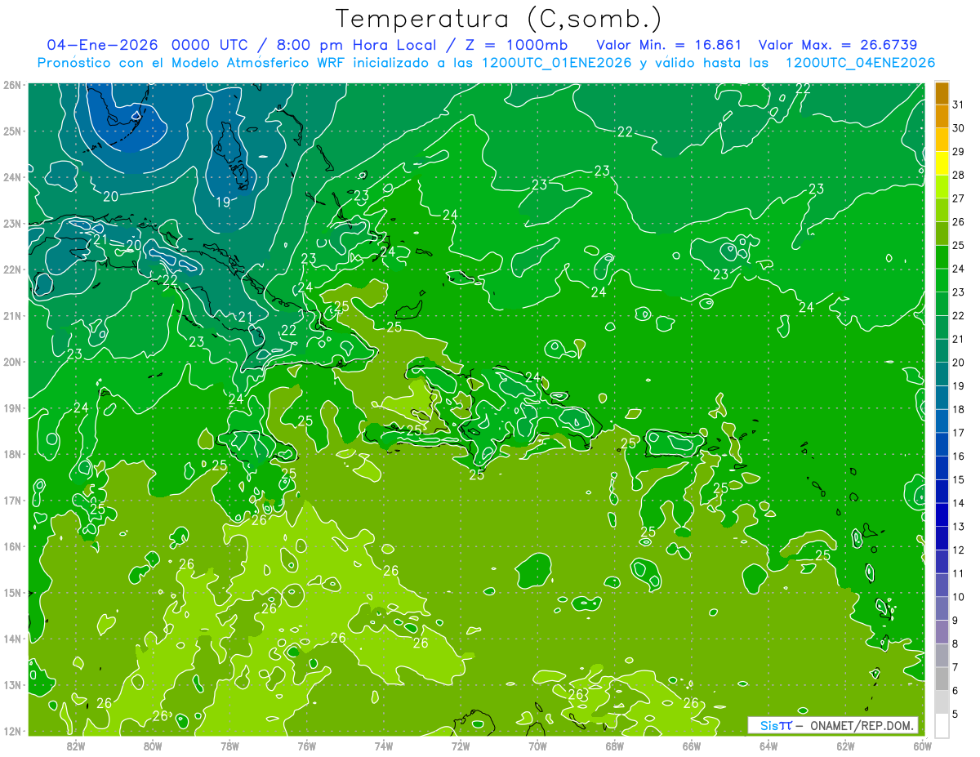This screenshot has height=757, width=980.
Task: Click the "Temperatura (C,somb.)" map title
Action: click(499, 19)
